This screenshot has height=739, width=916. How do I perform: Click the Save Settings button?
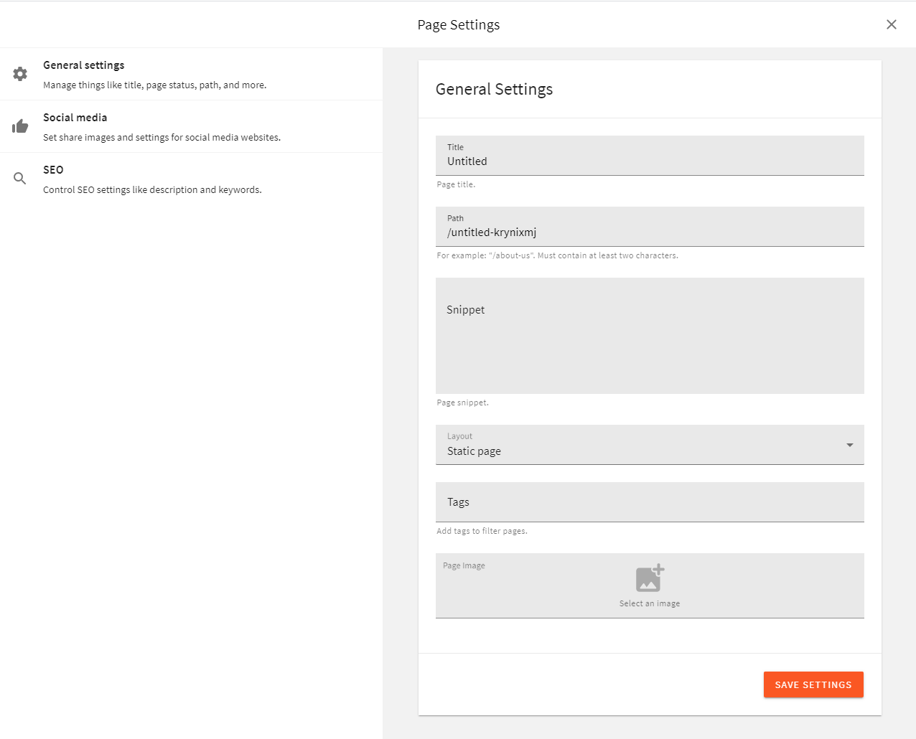point(813,684)
